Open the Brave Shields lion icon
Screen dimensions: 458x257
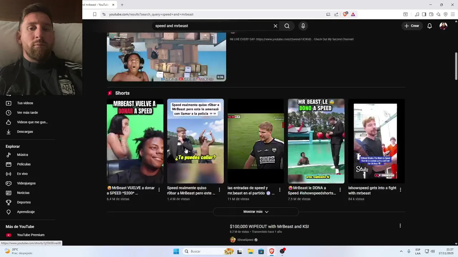(x=345, y=14)
